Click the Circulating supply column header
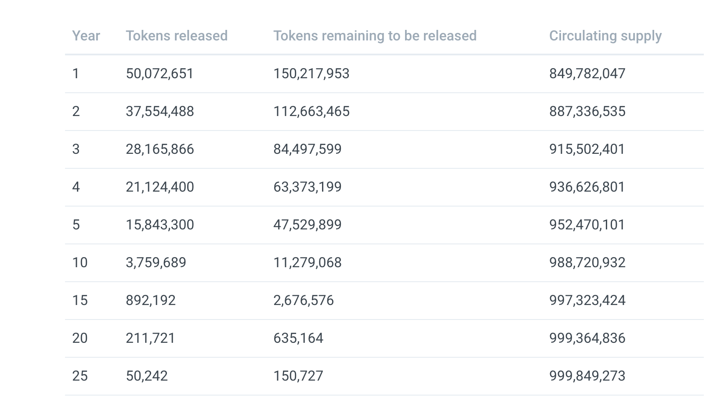 605,36
